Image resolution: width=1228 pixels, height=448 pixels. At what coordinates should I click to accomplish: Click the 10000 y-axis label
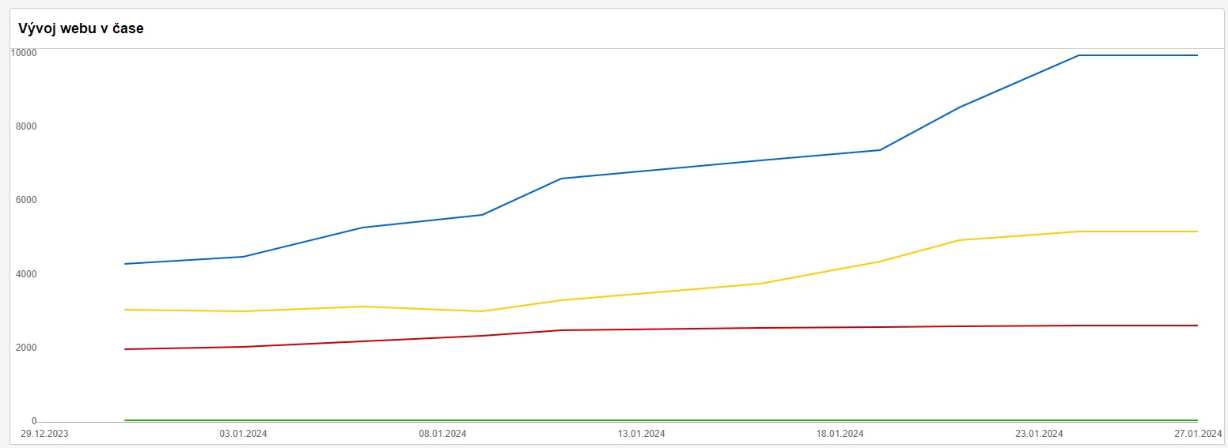(24, 52)
